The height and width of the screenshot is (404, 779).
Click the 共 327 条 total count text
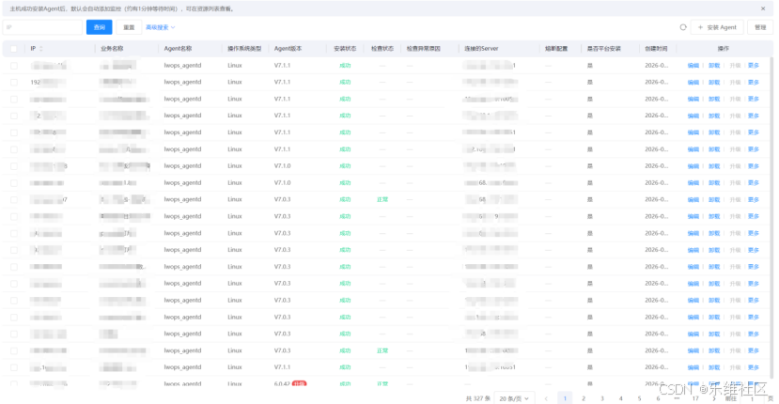(x=478, y=398)
